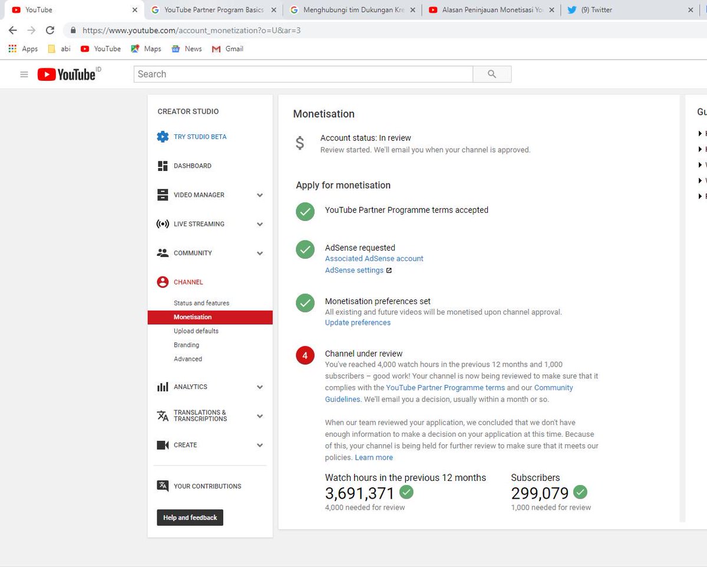
Task: Expand the Analytics section
Action: pos(260,387)
